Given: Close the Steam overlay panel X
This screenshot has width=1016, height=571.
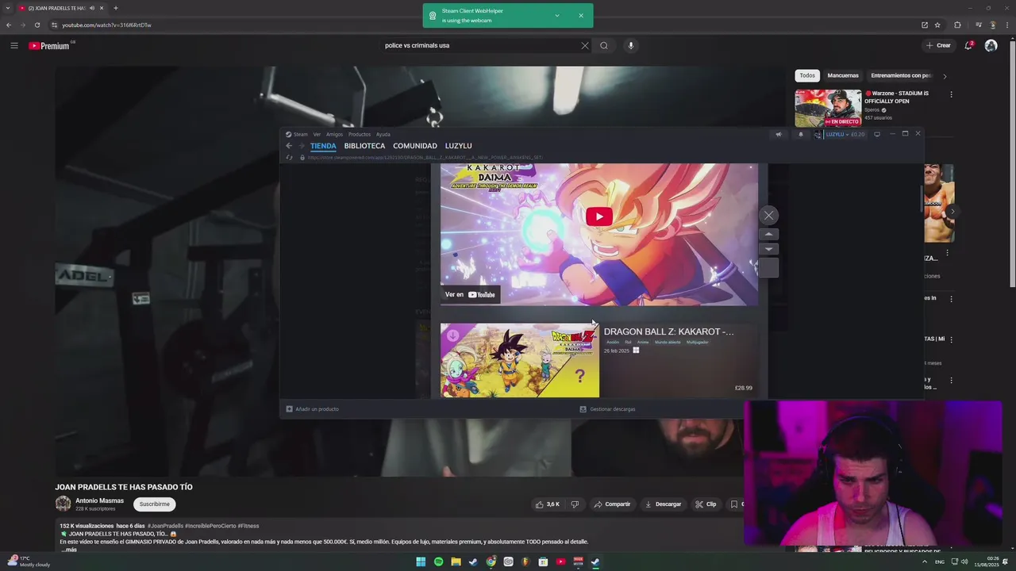Looking at the screenshot, I should pos(768,215).
